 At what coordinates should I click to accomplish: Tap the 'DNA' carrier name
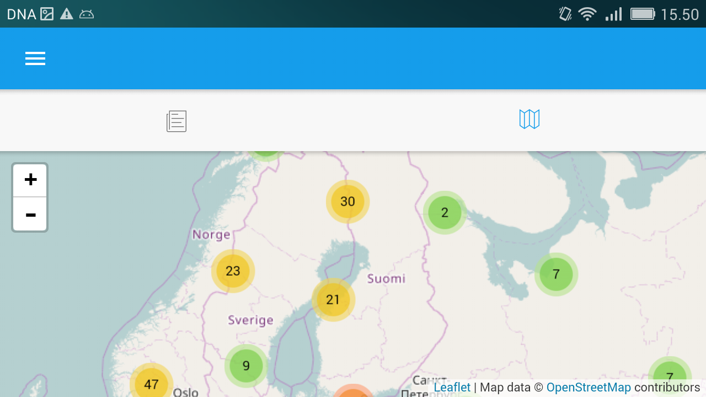22,14
